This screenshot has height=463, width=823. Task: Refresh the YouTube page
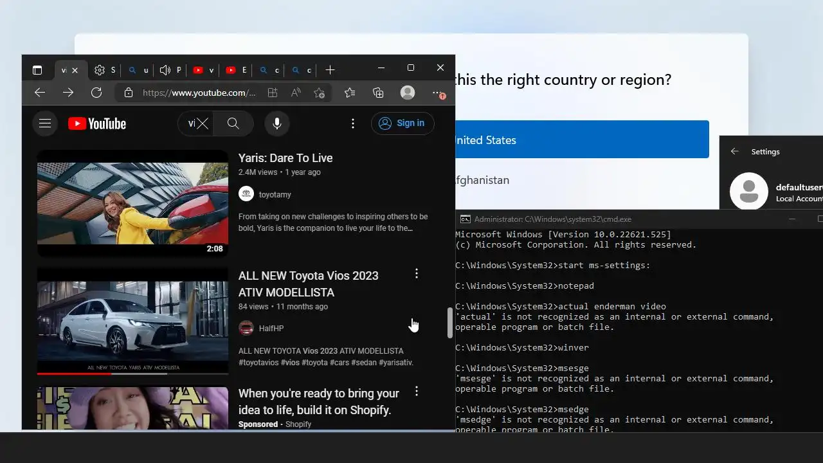tap(96, 93)
